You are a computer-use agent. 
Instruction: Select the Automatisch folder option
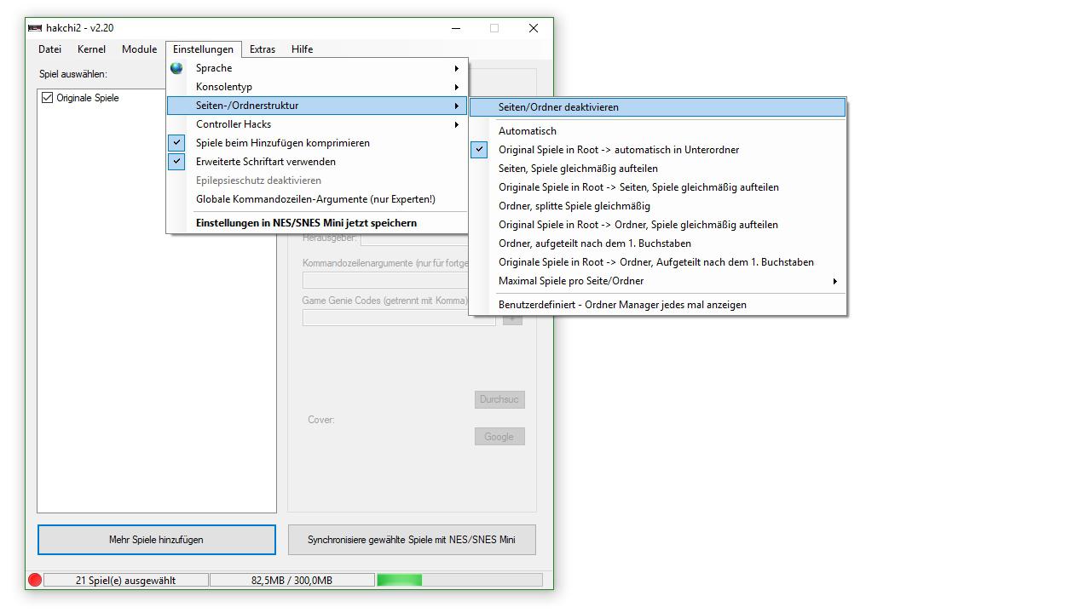(658, 131)
